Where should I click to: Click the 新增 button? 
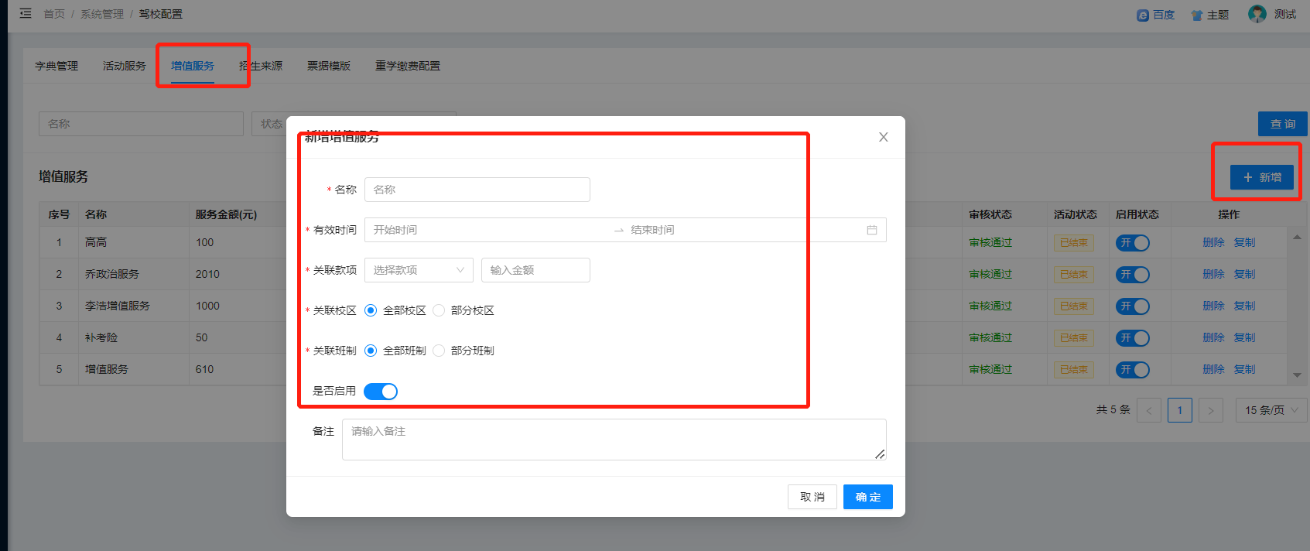click(x=1262, y=177)
